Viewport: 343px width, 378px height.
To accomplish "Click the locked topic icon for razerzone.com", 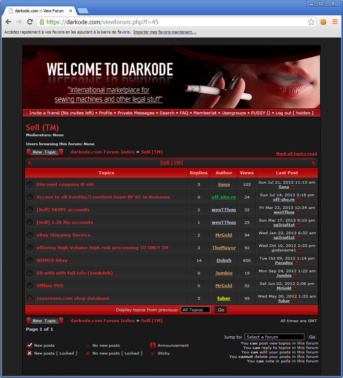I will (30, 298).
